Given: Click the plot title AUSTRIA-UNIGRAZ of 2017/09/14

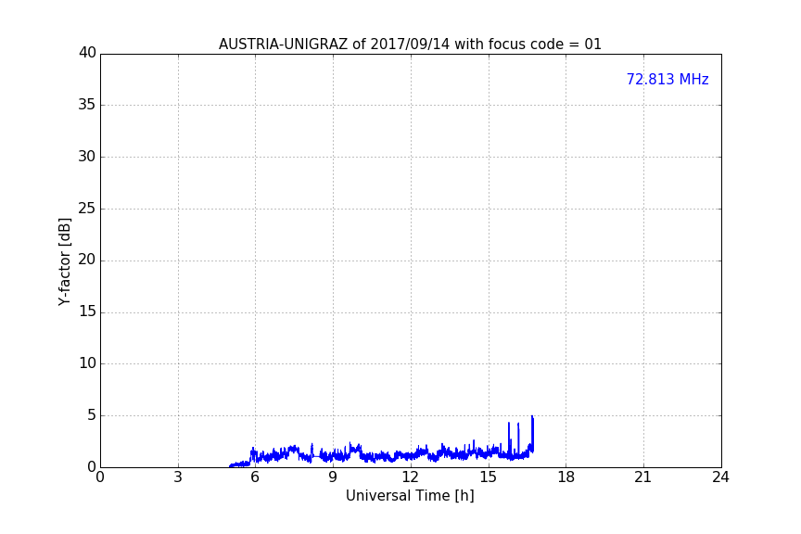Looking at the screenshot, I should (410, 44).
